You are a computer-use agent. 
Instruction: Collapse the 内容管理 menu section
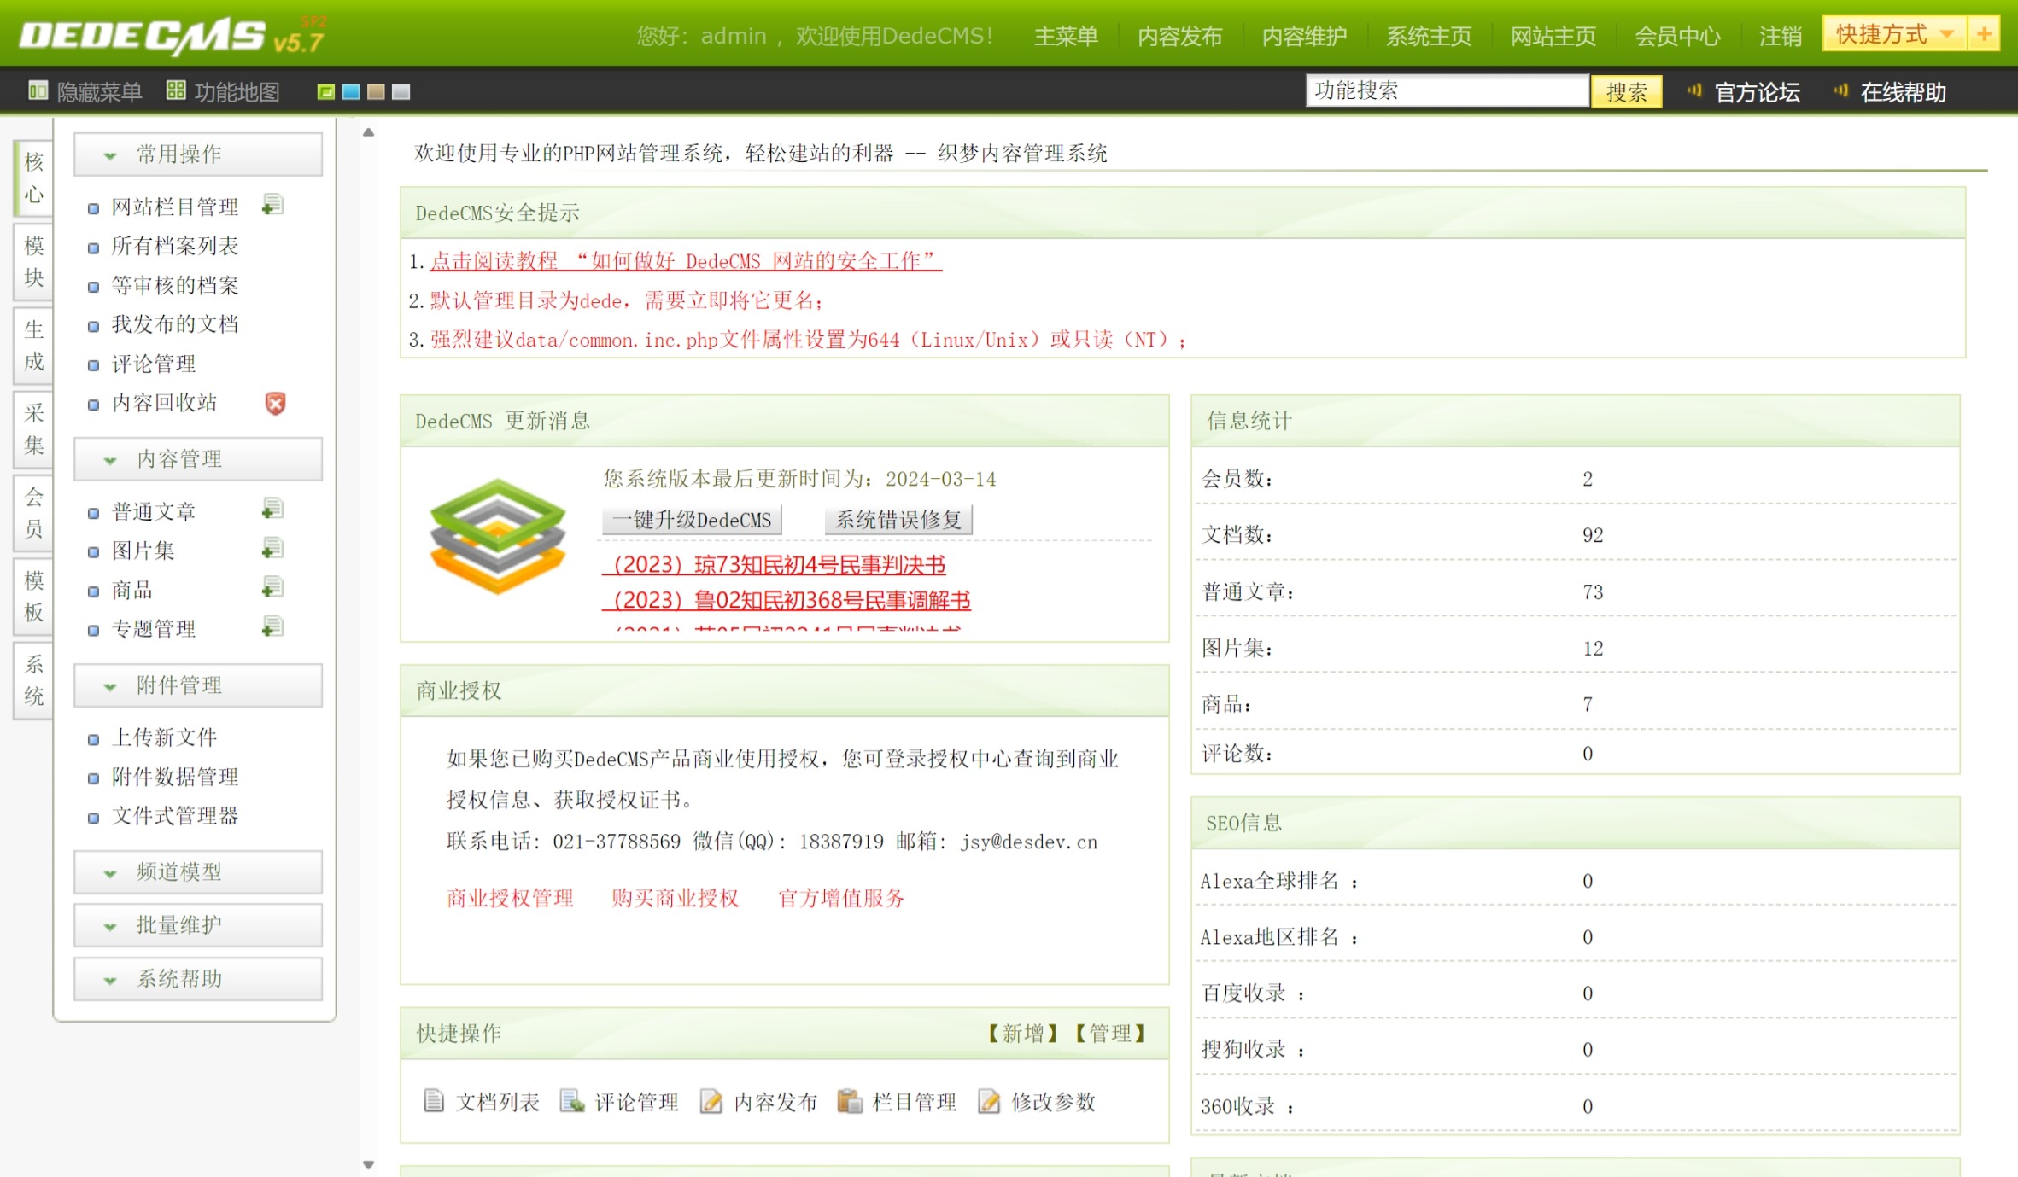[198, 459]
